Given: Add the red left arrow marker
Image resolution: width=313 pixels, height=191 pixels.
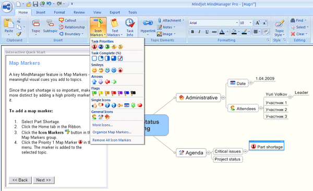Looking at the screenshot, I should click(107, 82).
